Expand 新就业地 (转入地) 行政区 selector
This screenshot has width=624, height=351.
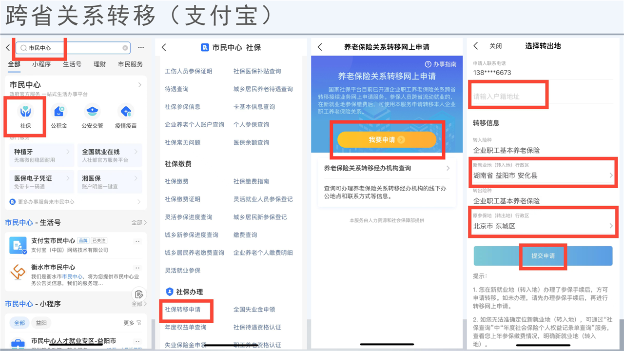(x=542, y=175)
